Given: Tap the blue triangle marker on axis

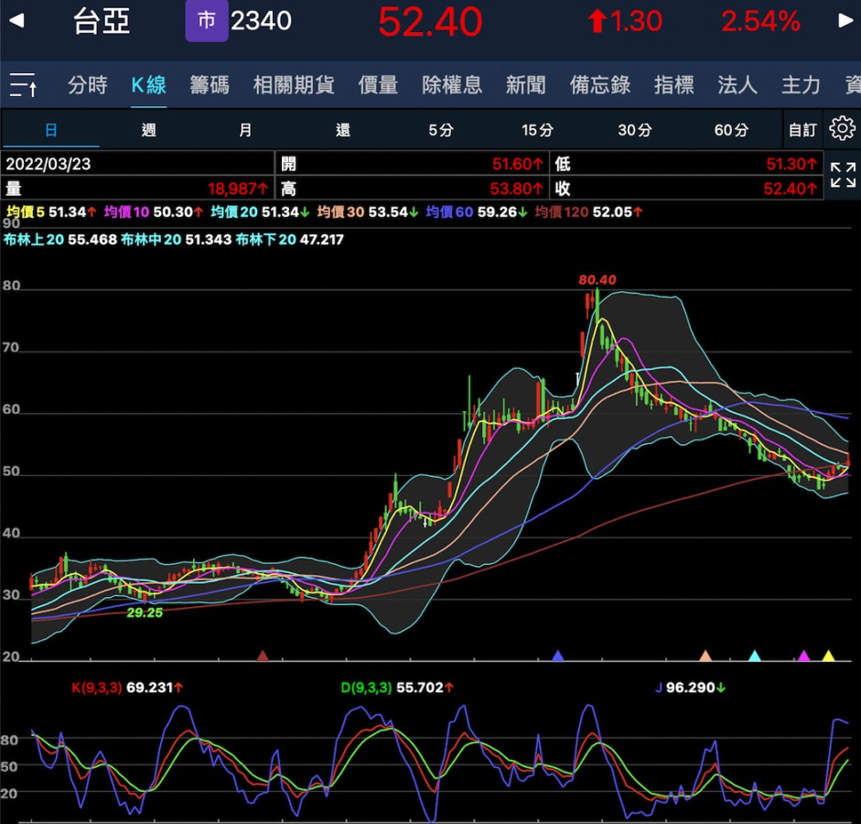Looking at the screenshot, I should tap(557, 656).
